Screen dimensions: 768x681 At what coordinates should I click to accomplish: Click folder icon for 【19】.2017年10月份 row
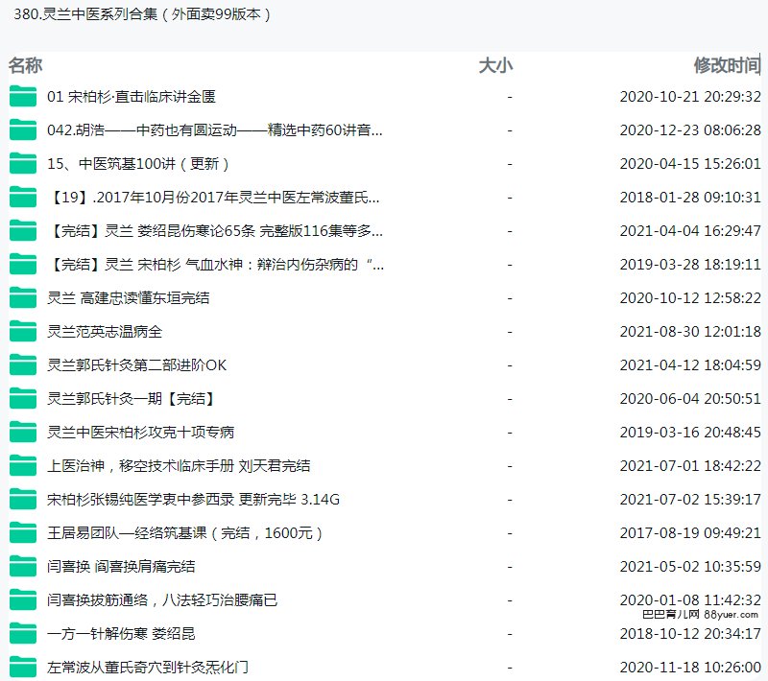click(x=23, y=198)
